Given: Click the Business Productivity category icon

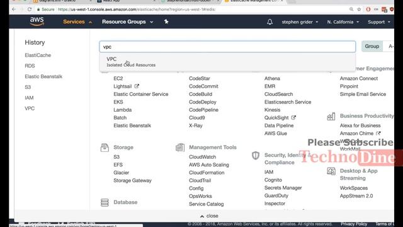Looking at the screenshot, I should point(331,116).
